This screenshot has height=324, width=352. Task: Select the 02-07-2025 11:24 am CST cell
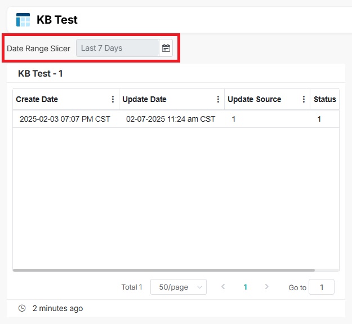pos(171,119)
